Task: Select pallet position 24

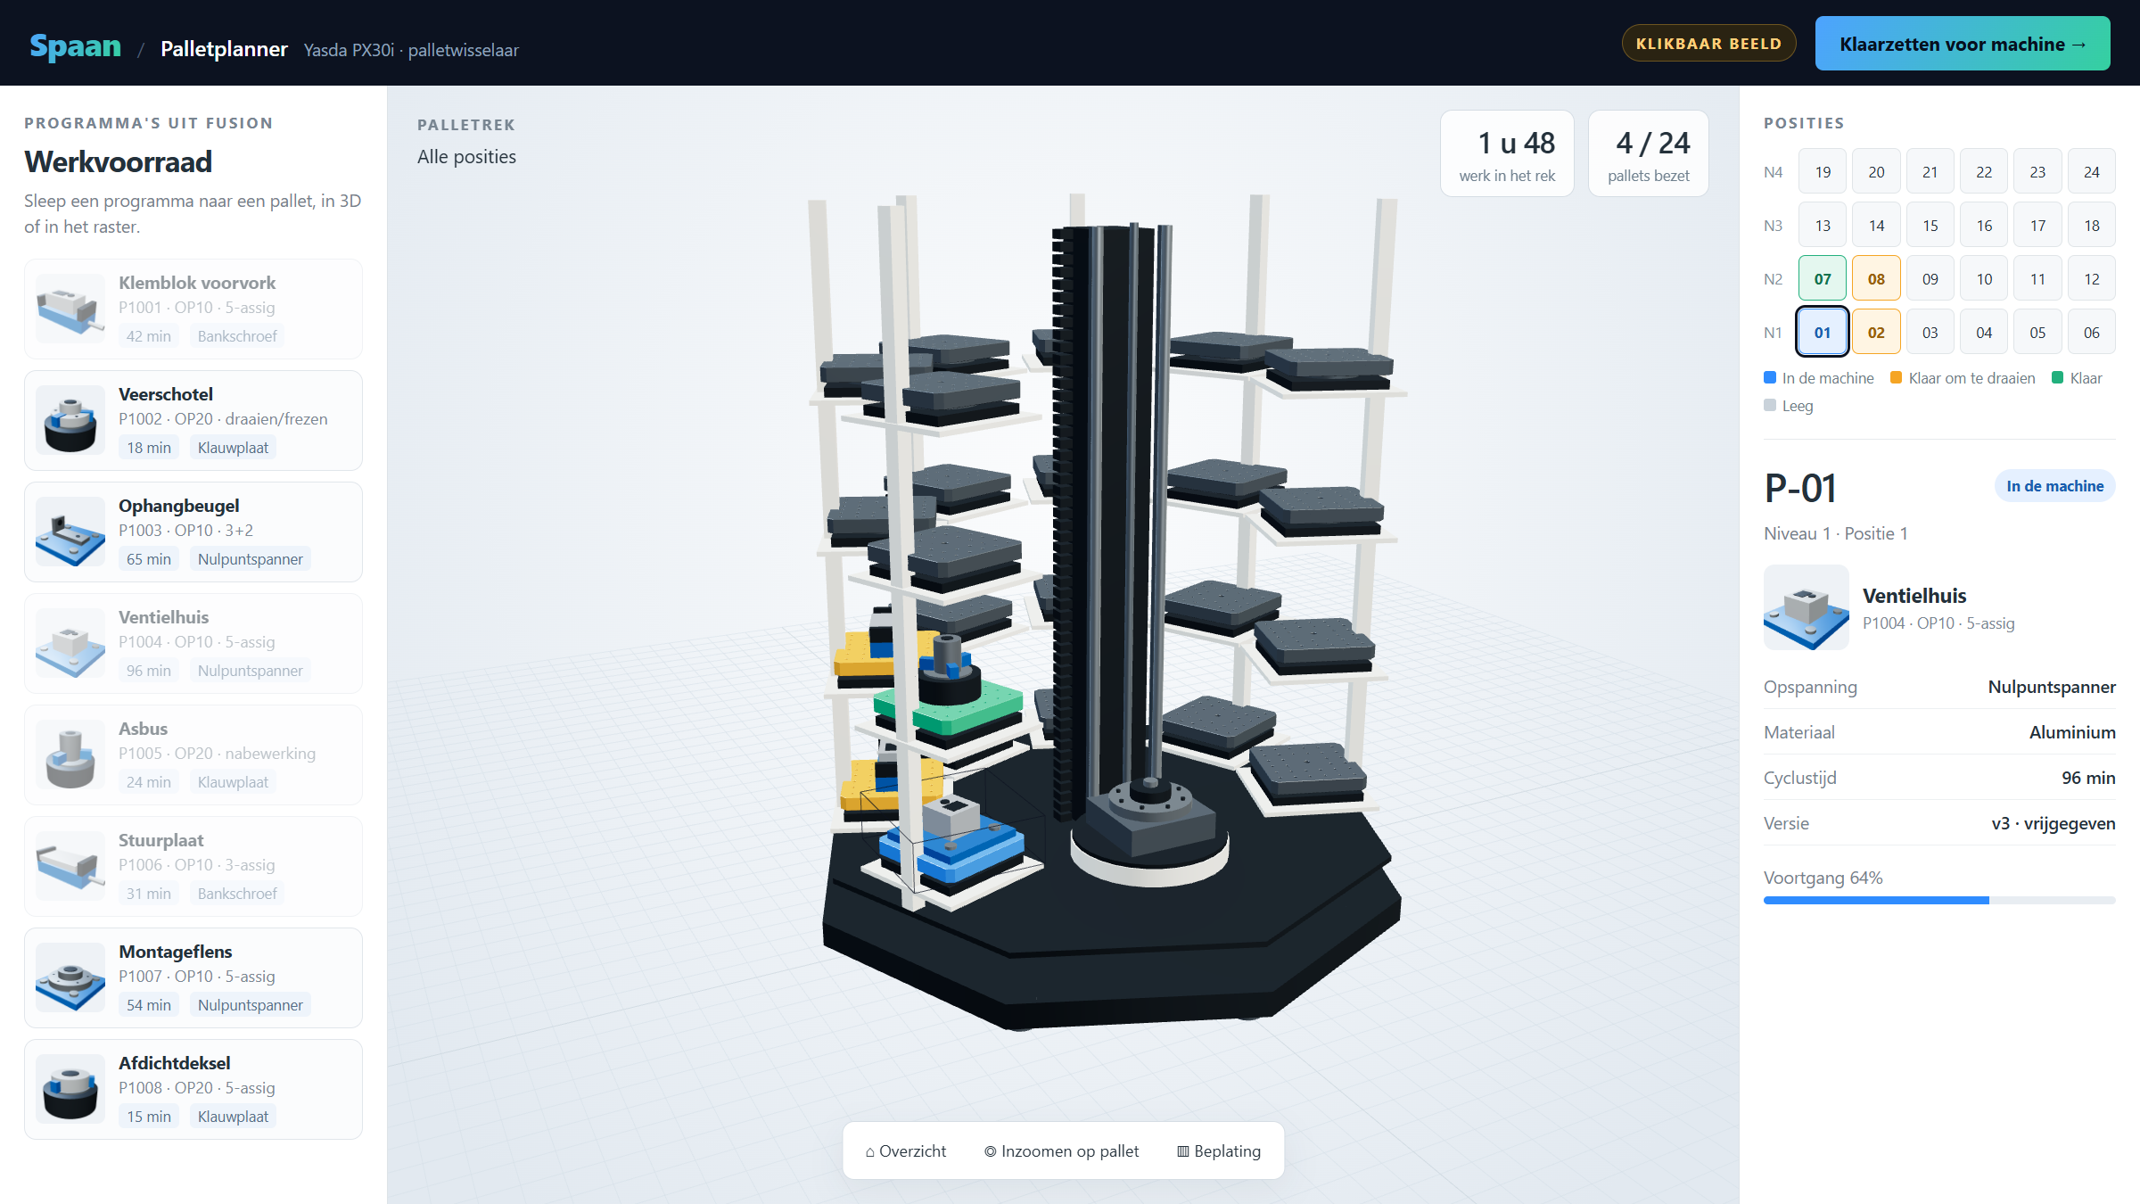Action: click(x=2092, y=171)
